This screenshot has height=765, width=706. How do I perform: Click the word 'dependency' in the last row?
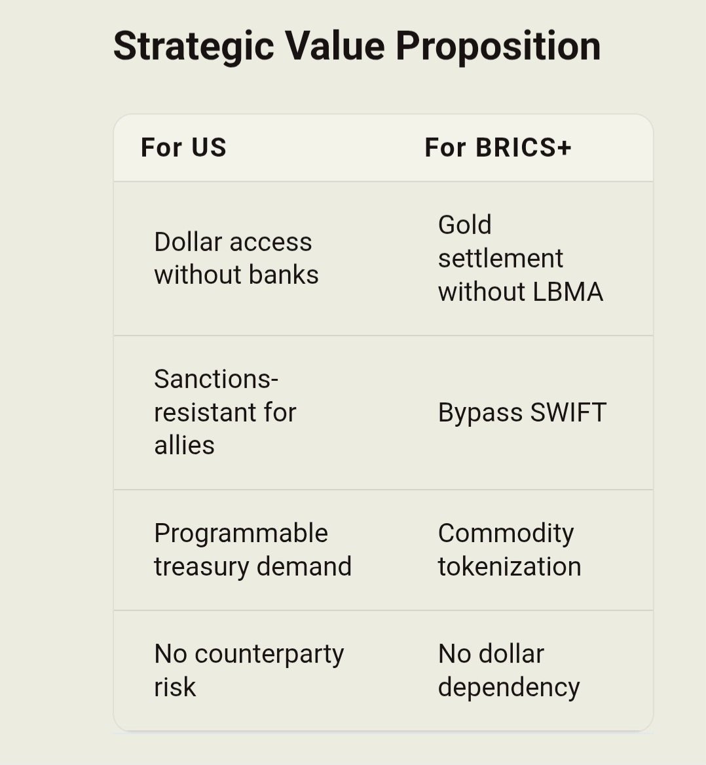pyautogui.click(x=508, y=687)
